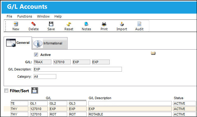Open the Audit toolbar icon
This screenshot has height=117, width=197.
(x=139, y=24)
